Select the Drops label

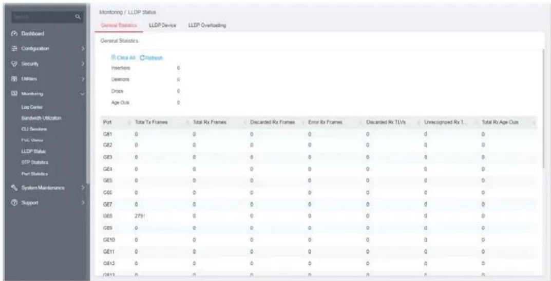point(118,91)
